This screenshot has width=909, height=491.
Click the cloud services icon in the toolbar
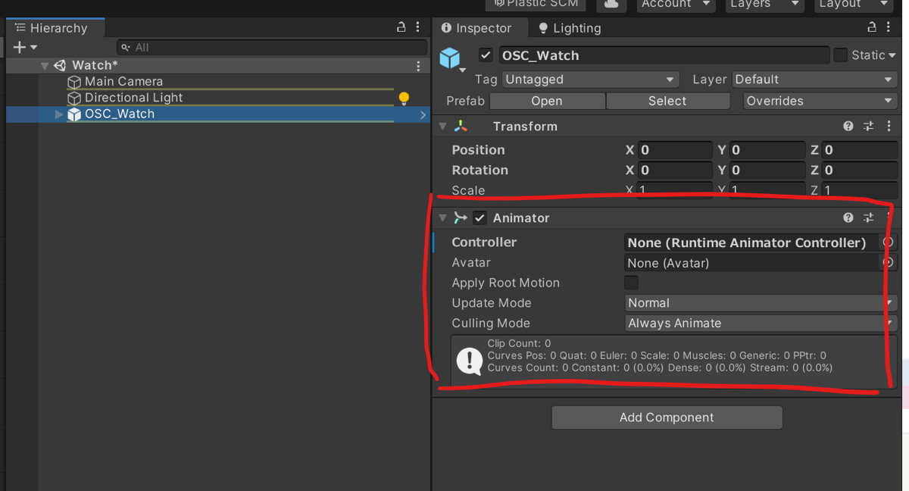[x=611, y=5]
